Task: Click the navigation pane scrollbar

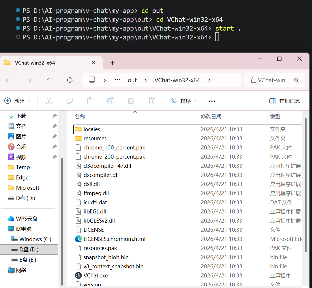Action: (x=62, y=222)
